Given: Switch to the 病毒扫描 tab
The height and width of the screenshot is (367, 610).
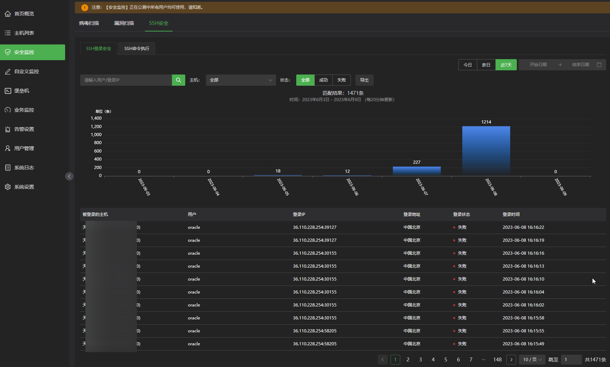Looking at the screenshot, I should click(x=89, y=23).
